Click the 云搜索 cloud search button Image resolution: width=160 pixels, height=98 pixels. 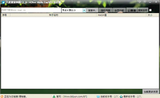132,10
